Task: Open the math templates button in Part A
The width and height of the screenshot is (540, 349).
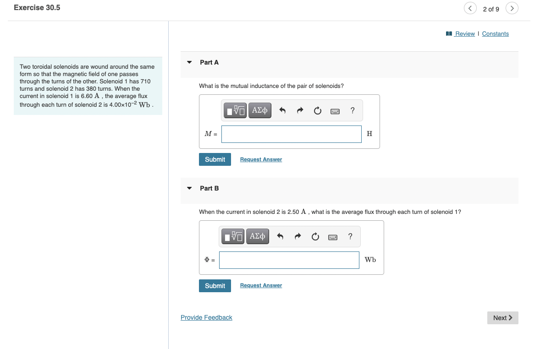Action: [x=235, y=110]
